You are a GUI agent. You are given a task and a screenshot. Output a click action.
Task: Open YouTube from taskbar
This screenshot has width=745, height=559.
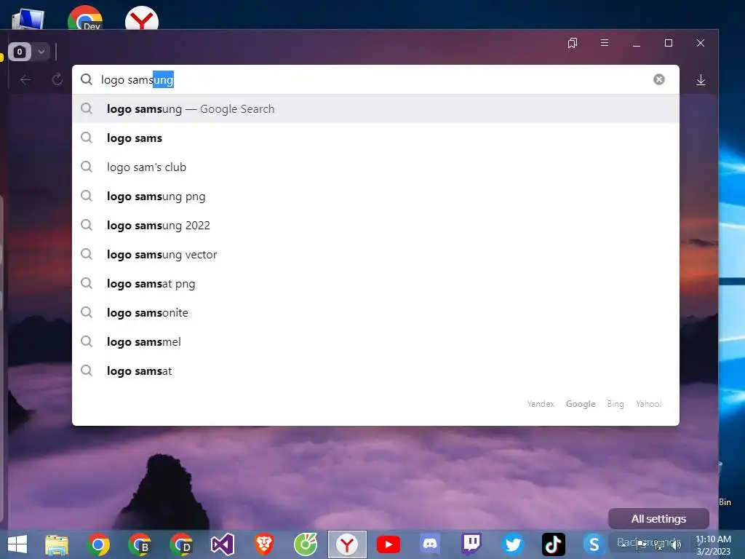point(389,544)
